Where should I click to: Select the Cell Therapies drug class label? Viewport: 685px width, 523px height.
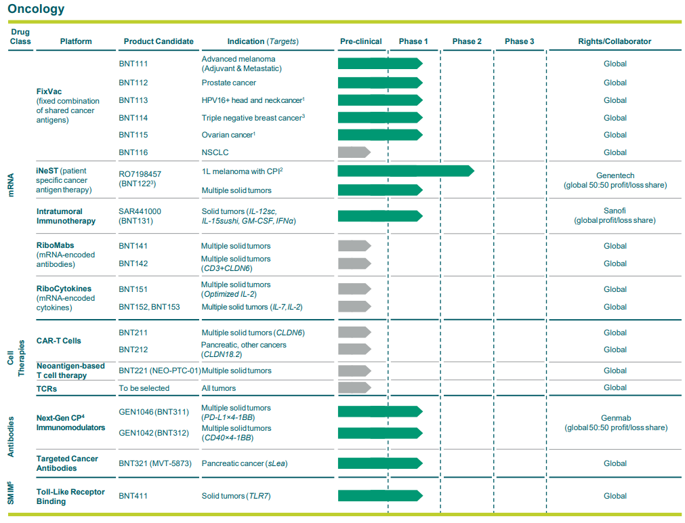click(16, 358)
